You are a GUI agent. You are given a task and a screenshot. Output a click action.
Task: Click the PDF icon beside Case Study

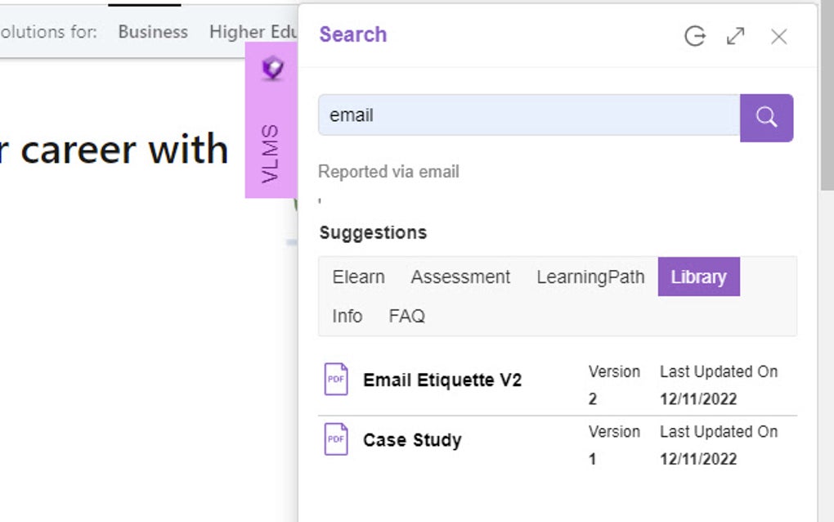(335, 439)
